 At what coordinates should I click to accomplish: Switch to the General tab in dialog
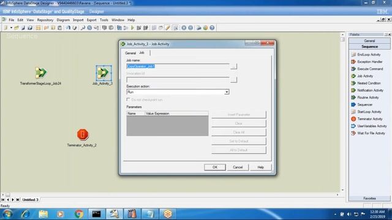pyautogui.click(x=130, y=53)
